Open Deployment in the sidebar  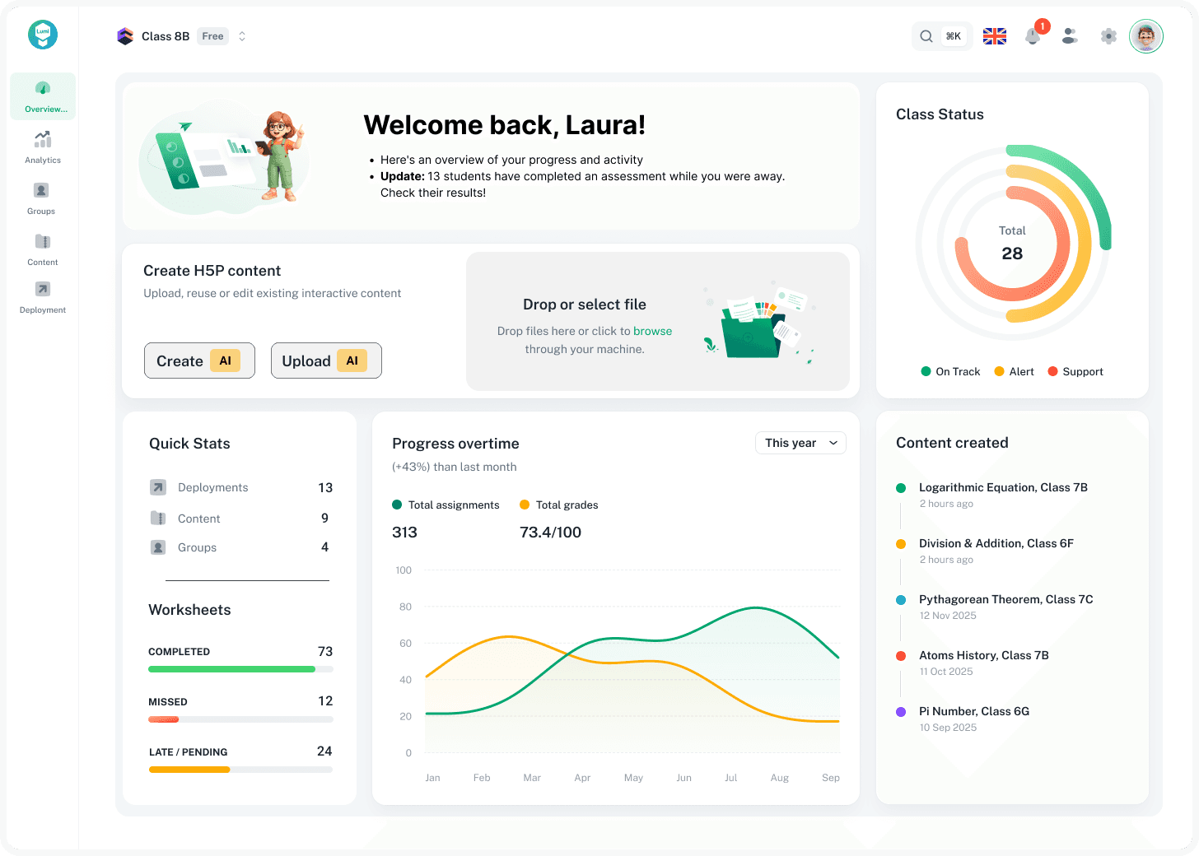coord(43,297)
